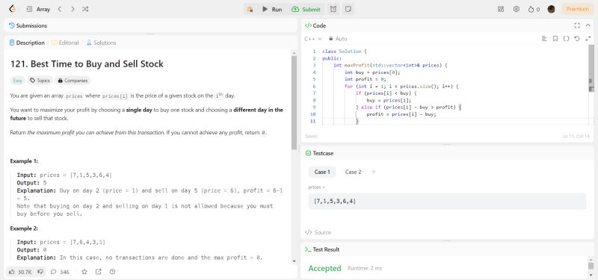
Task: Collapse the Code panel with chevron
Action: click(588, 25)
